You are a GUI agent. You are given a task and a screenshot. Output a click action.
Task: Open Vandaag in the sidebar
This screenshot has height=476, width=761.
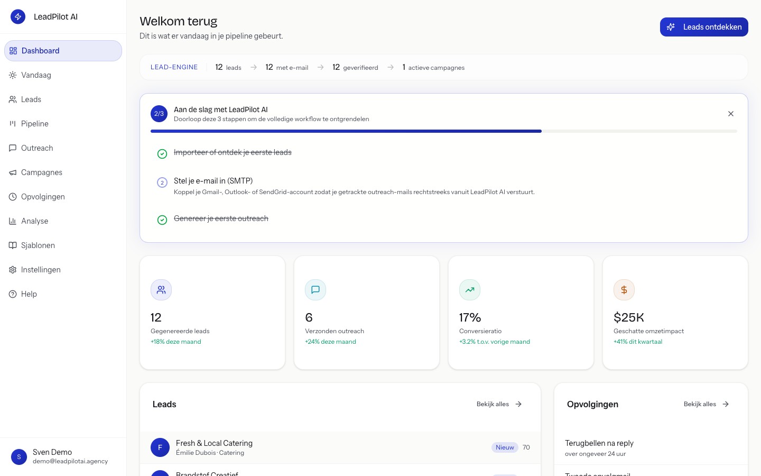[x=63, y=75]
